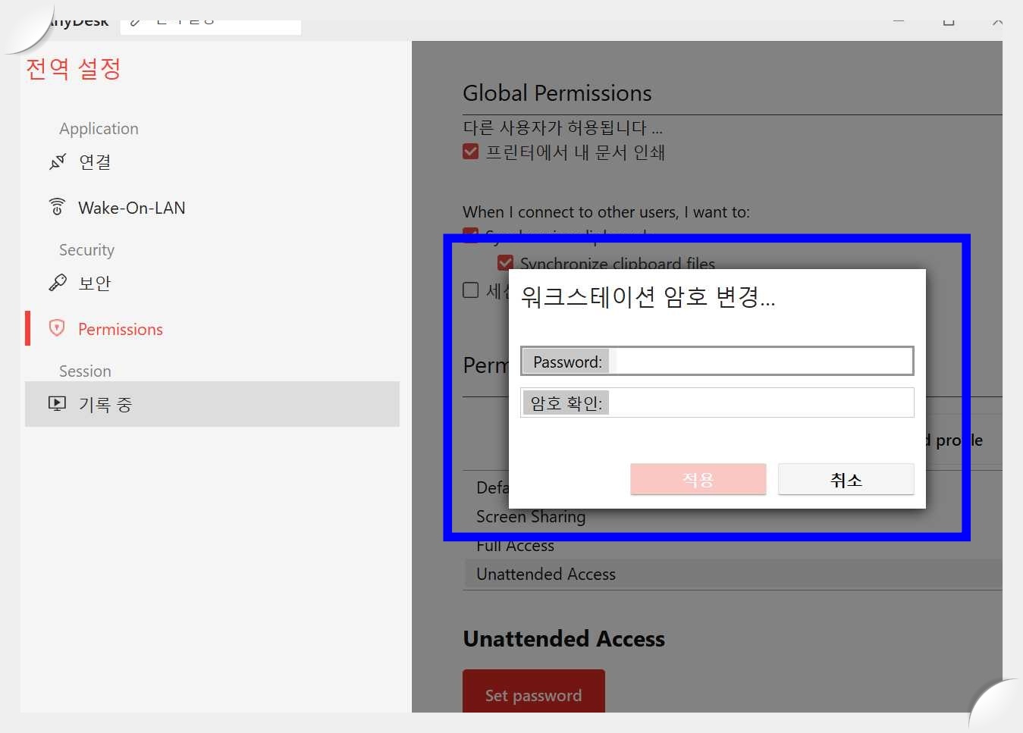Select the 연결 connection icon in sidebar

pyautogui.click(x=58, y=161)
